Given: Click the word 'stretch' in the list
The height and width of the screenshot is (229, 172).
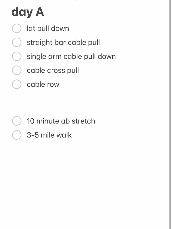Looking at the screenshot, I should point(83,121).
